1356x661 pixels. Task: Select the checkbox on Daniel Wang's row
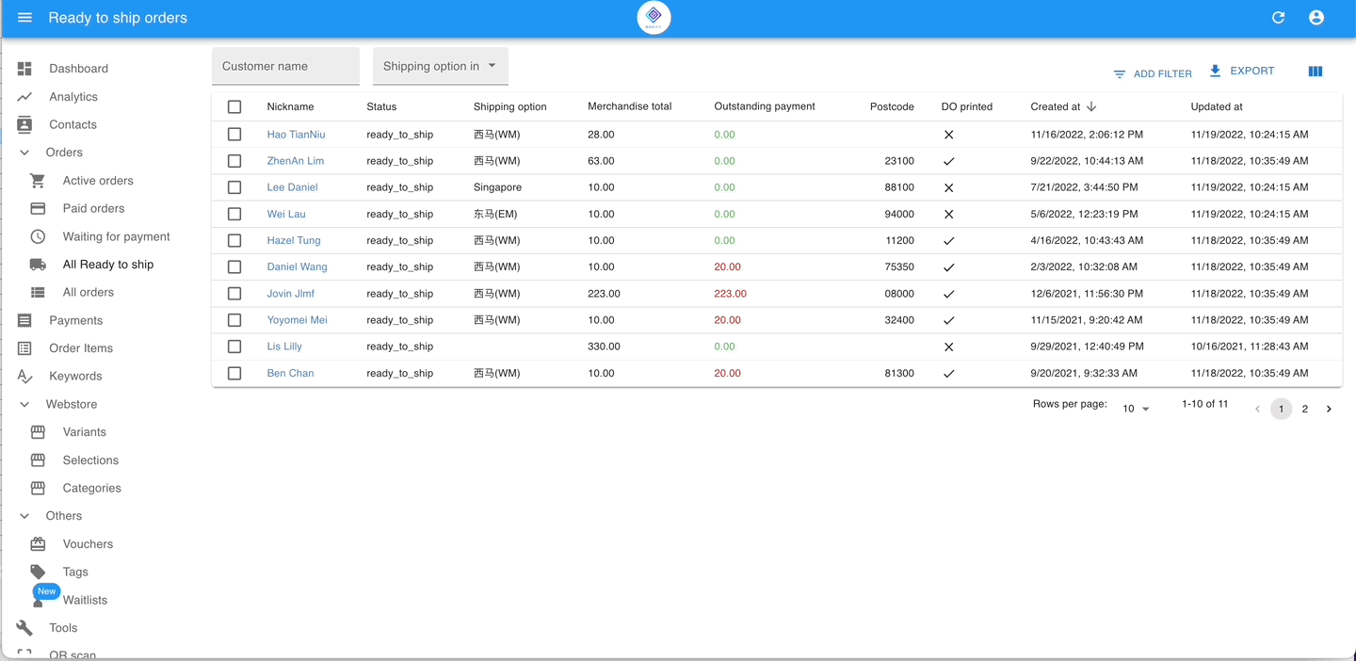[234, 266]
